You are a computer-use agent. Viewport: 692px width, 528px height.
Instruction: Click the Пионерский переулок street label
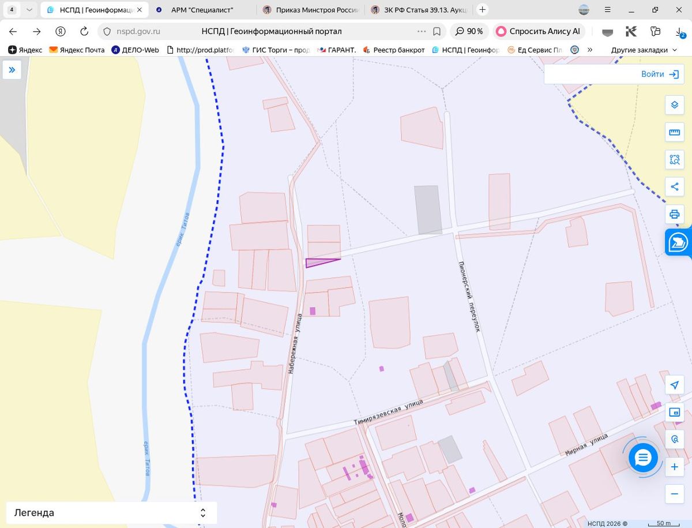pos(469,295)
